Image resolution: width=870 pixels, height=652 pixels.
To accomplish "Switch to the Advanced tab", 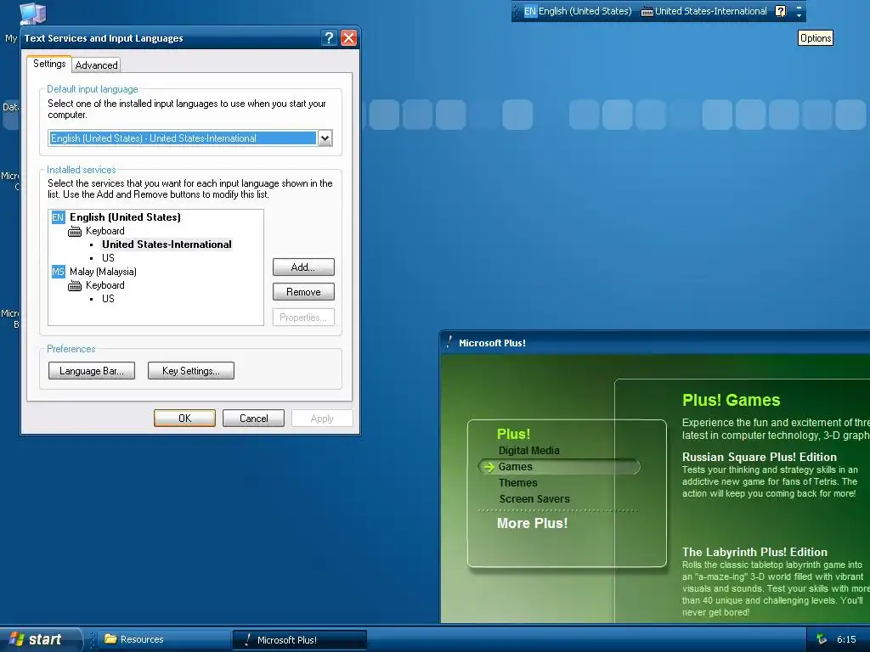I will point(97,65).
